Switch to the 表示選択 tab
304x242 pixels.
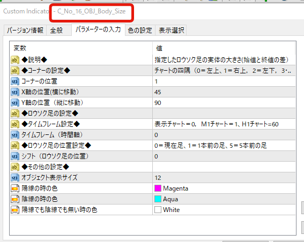pyautogui.click(x=171, y=31)
